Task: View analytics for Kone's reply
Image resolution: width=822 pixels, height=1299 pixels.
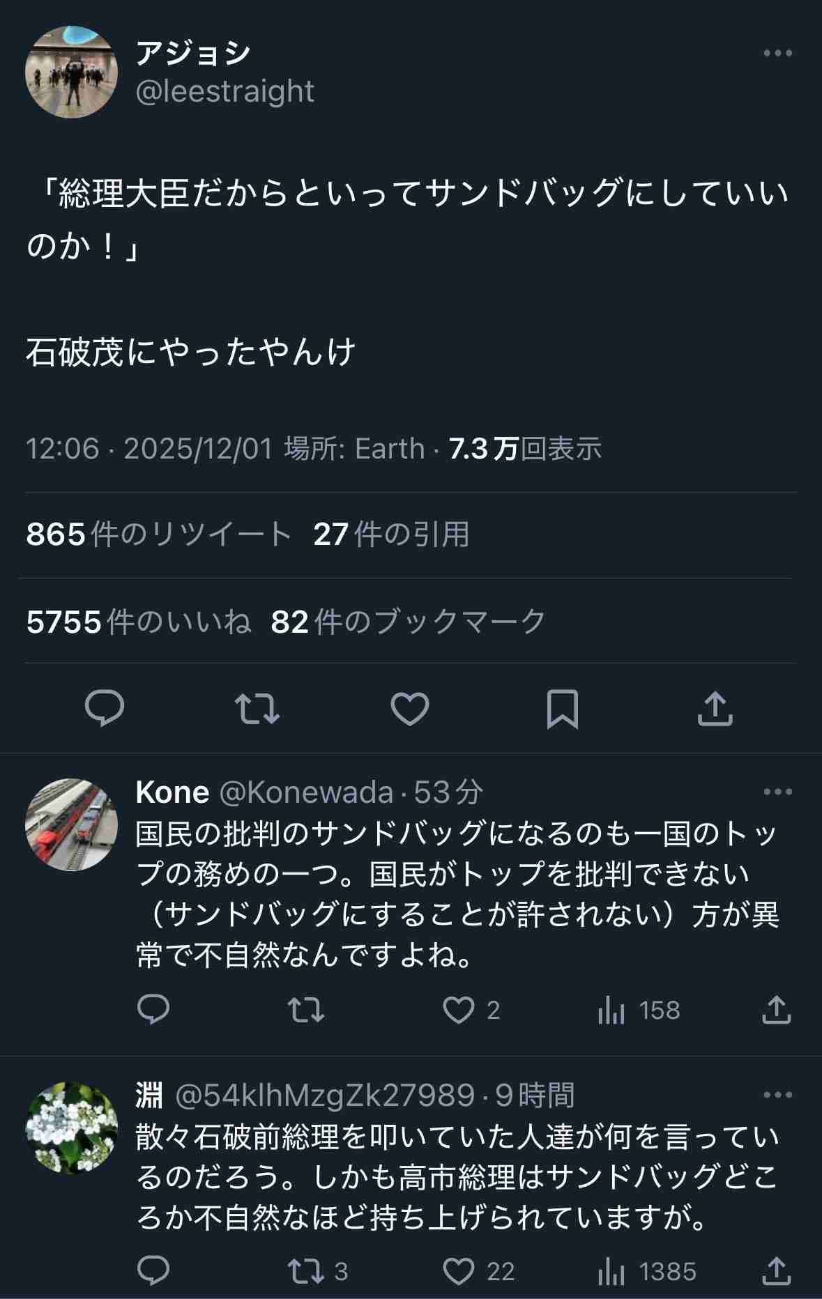Action: tap(611, 1010)
